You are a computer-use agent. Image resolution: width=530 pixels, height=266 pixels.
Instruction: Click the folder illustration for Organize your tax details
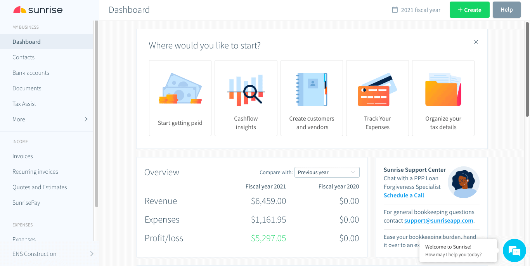coord(443,90)
